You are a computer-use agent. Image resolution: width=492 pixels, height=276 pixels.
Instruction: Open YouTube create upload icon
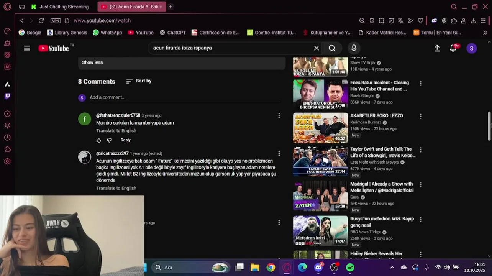coord(437,48)
